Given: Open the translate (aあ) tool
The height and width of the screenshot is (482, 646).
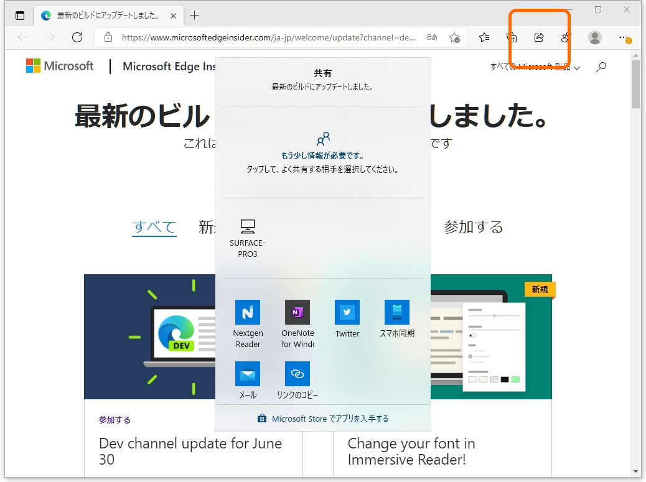Looking at the screenshot, I should pyautogui.click(x=431, y=37).
